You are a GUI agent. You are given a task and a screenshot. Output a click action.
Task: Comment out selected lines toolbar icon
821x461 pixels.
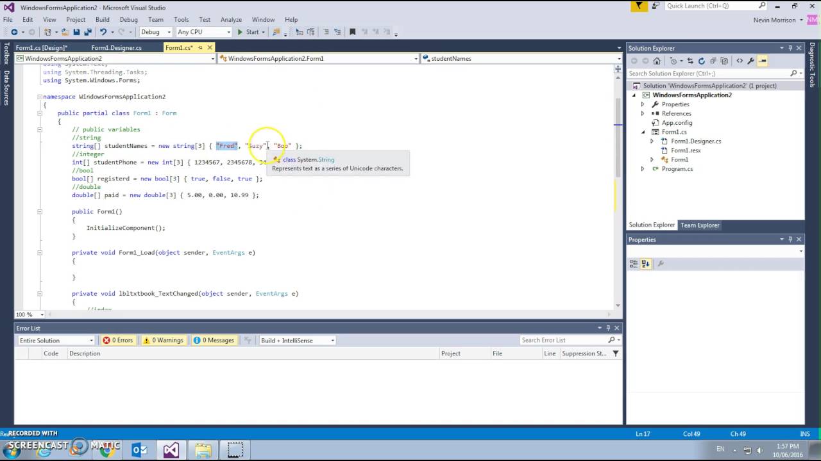326,32
